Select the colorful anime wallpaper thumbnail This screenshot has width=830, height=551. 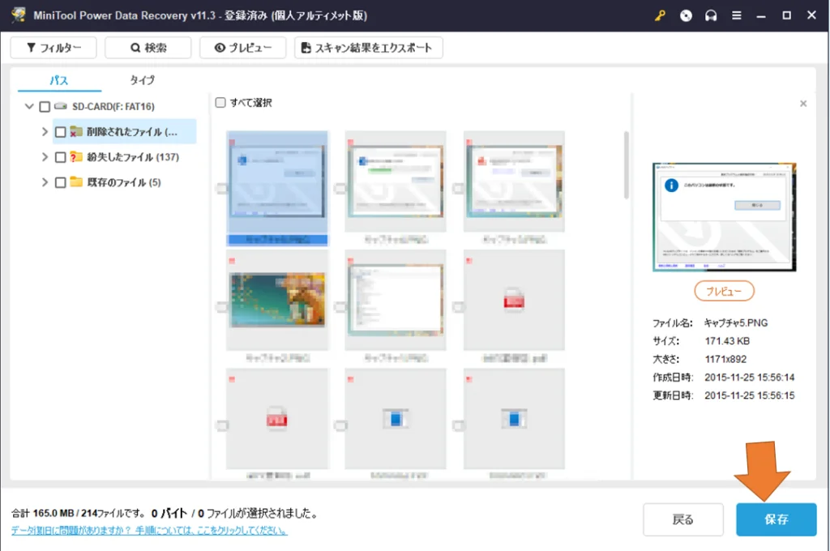pyautogui.click(x=277, y=299)
